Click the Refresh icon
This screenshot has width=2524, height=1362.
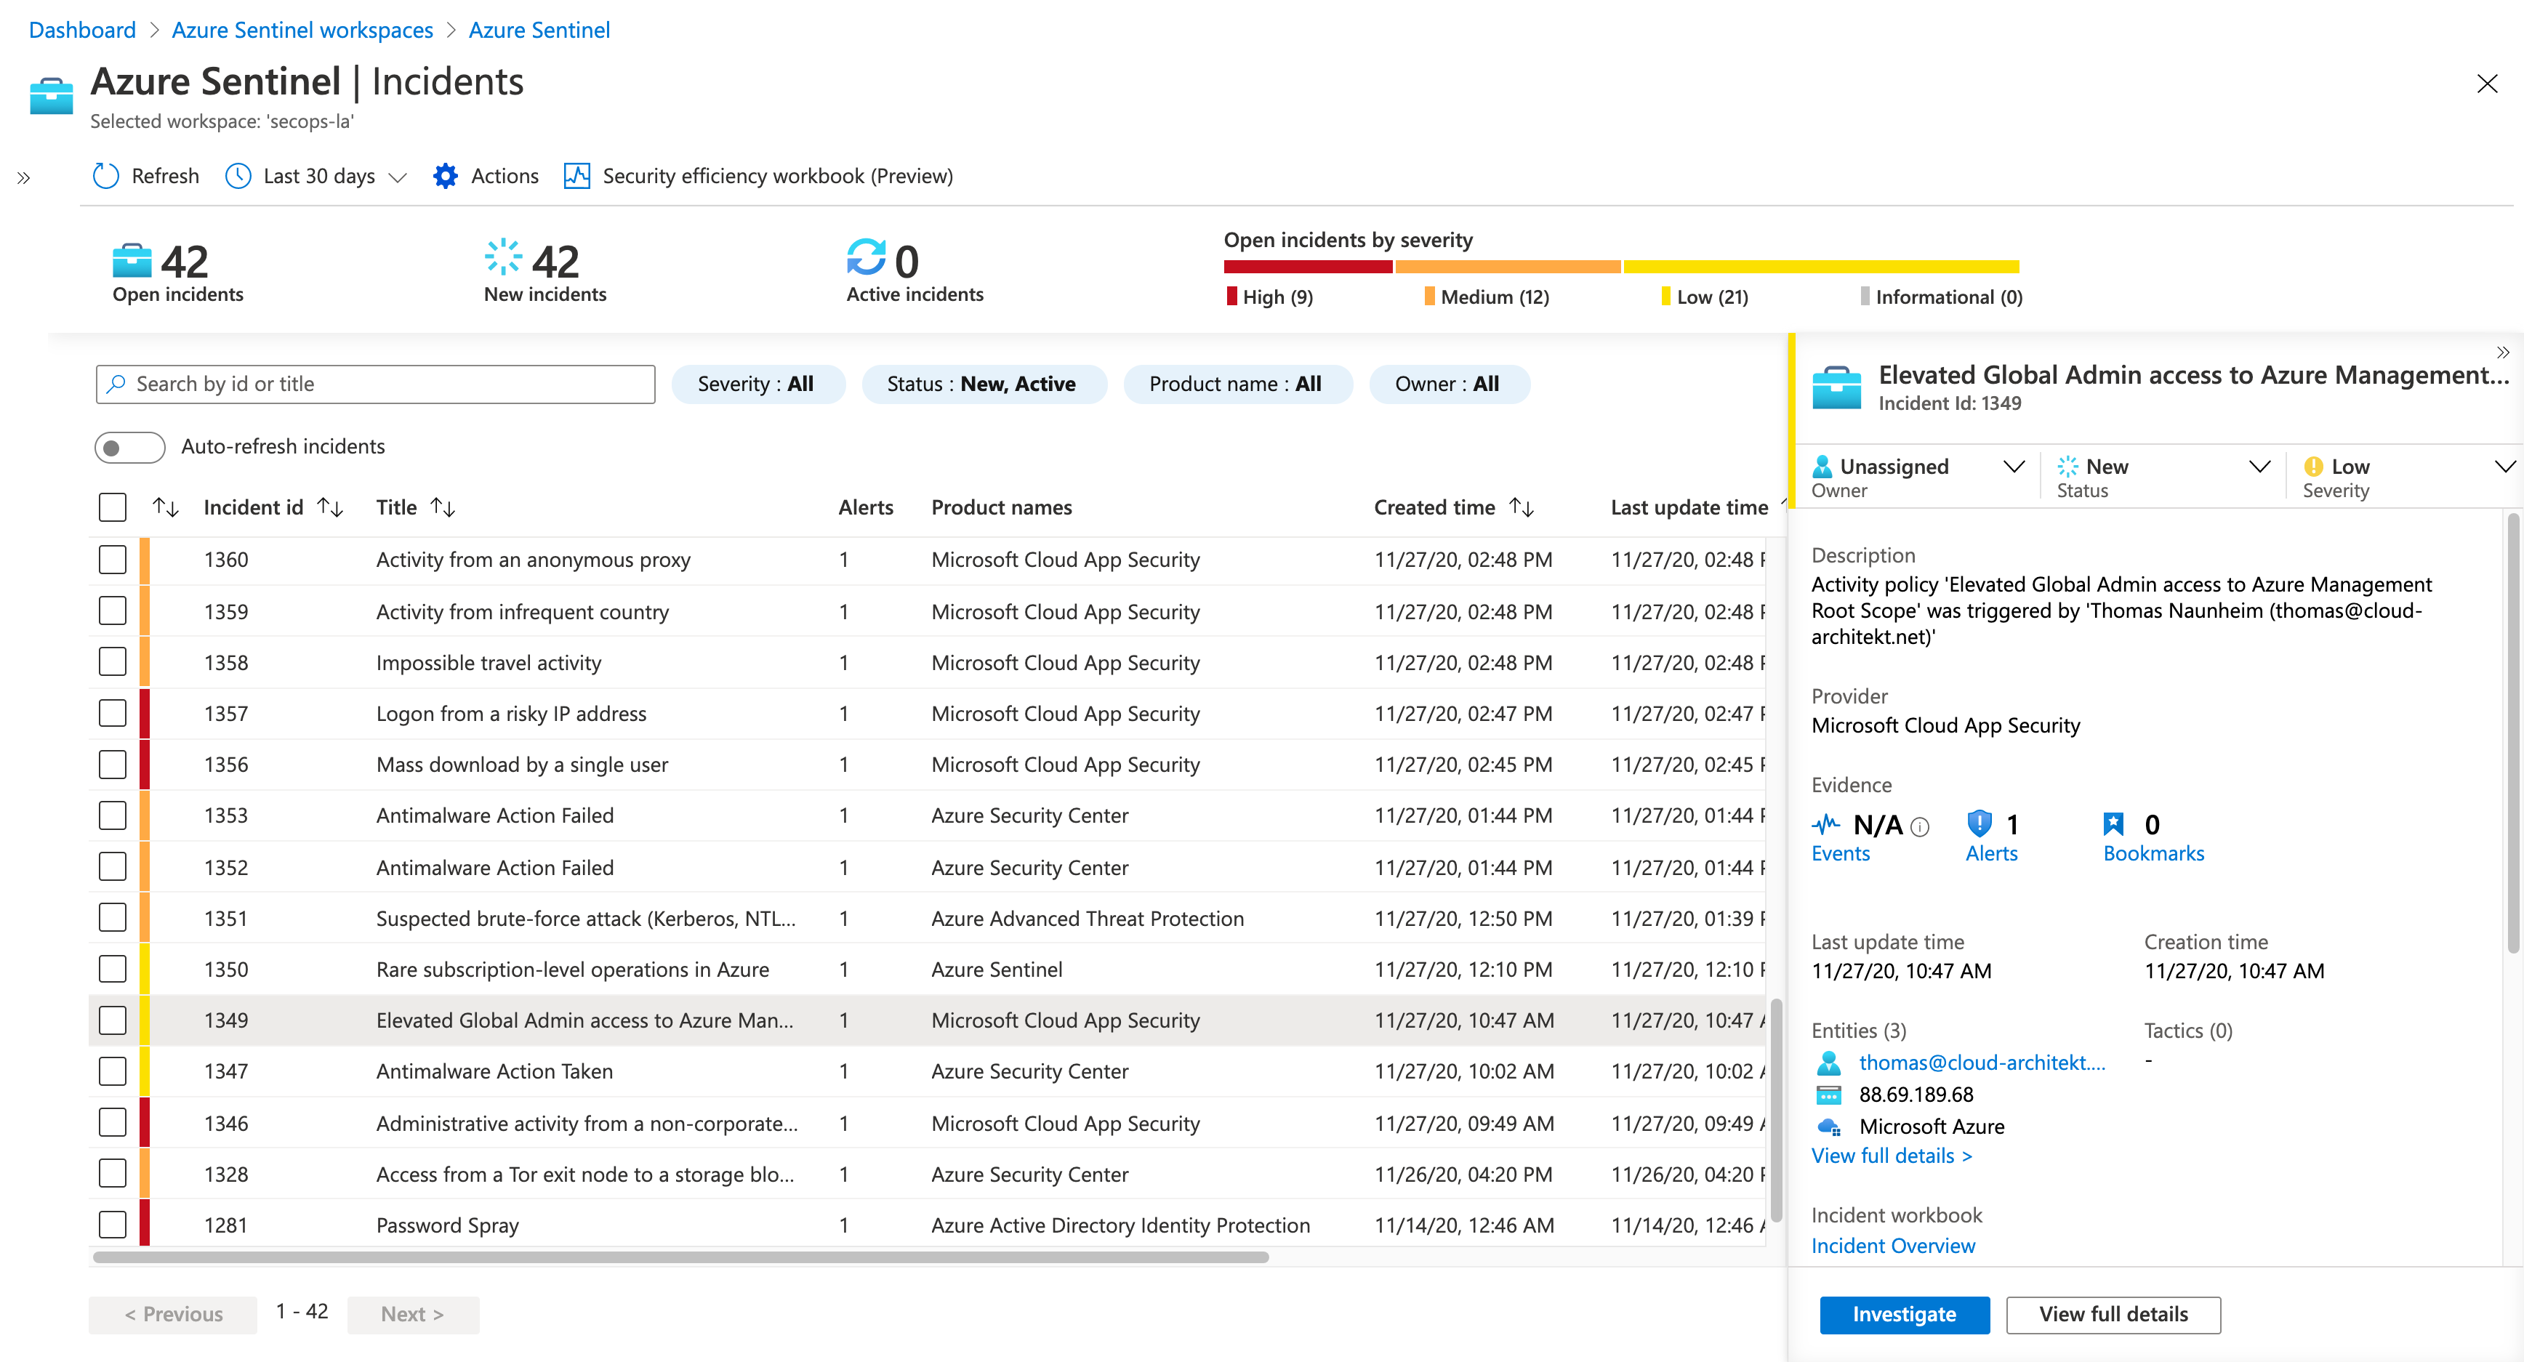pos(107,177)
